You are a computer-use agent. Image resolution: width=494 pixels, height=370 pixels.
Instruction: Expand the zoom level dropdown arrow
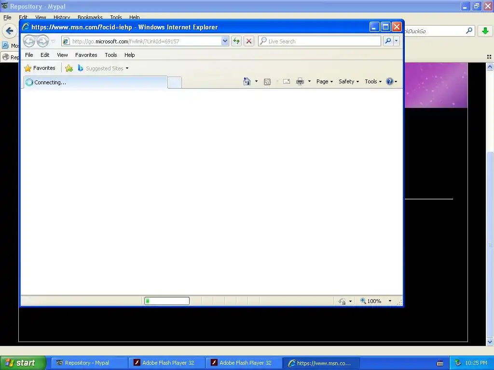pyautogui.click(x=390, y=301)
